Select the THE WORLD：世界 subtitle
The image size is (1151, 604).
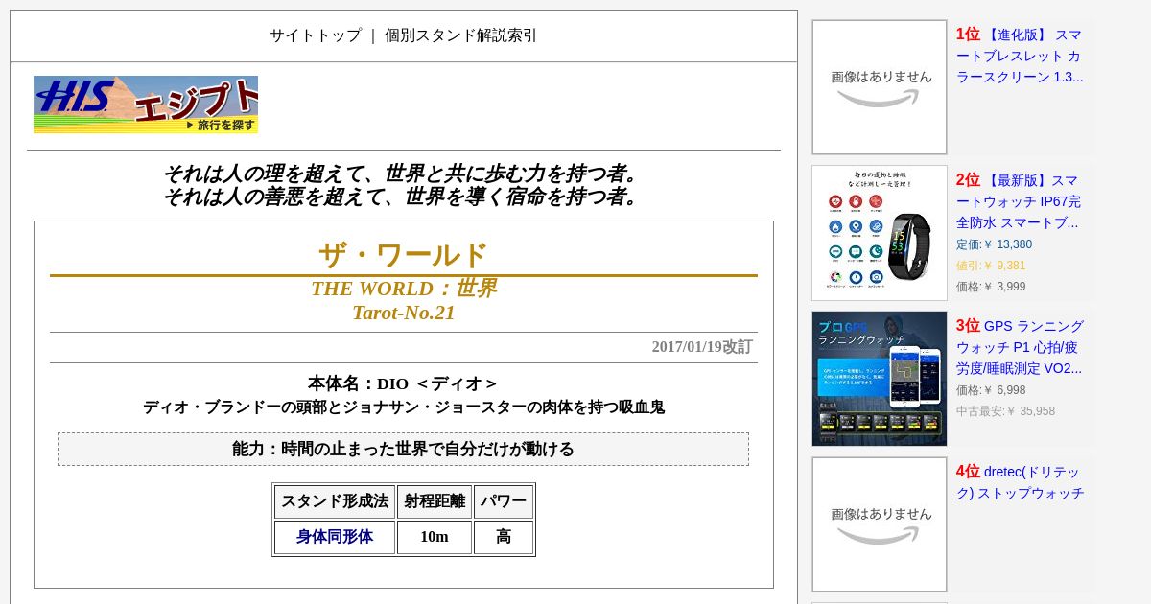pyautogui.click(x=404, y=289)
